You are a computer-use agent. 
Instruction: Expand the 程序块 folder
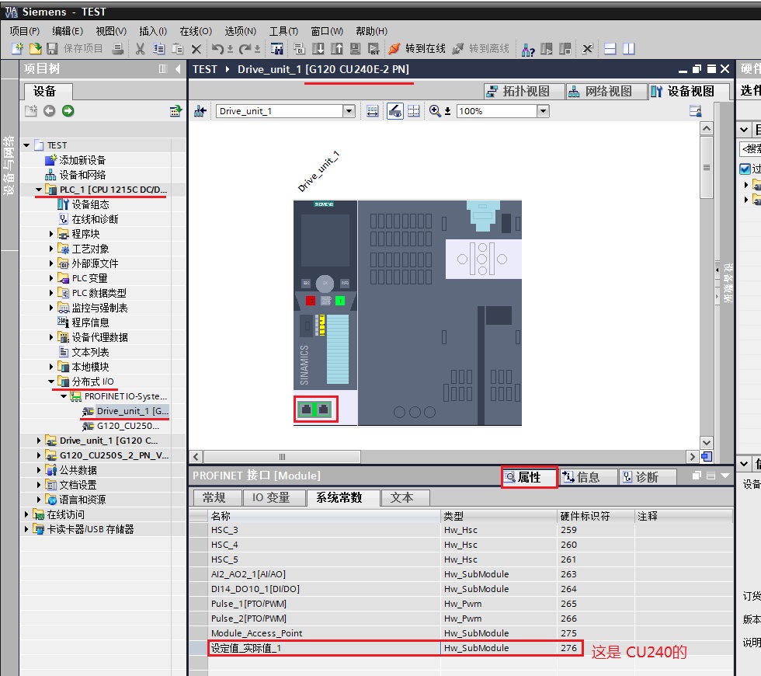tap(51, 234)
